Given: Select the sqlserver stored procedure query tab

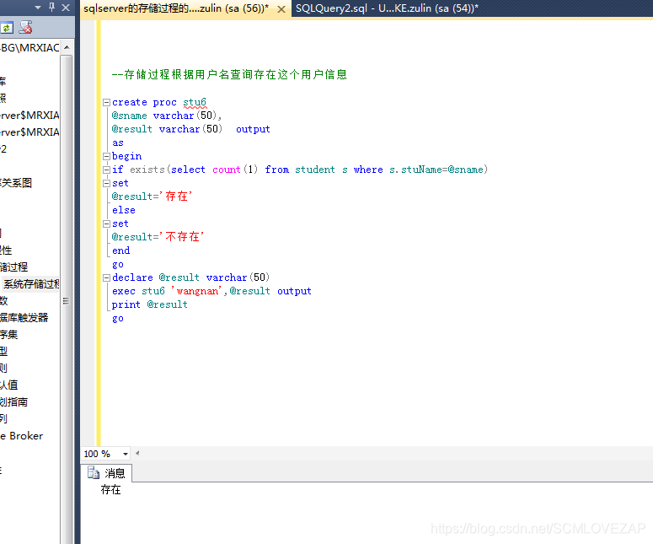Looking at the screenshot, I should coord(176,8).
